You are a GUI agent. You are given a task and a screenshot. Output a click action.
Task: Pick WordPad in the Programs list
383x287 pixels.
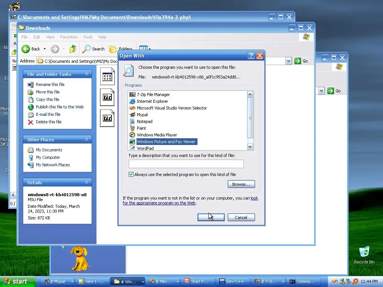point(142,148)
